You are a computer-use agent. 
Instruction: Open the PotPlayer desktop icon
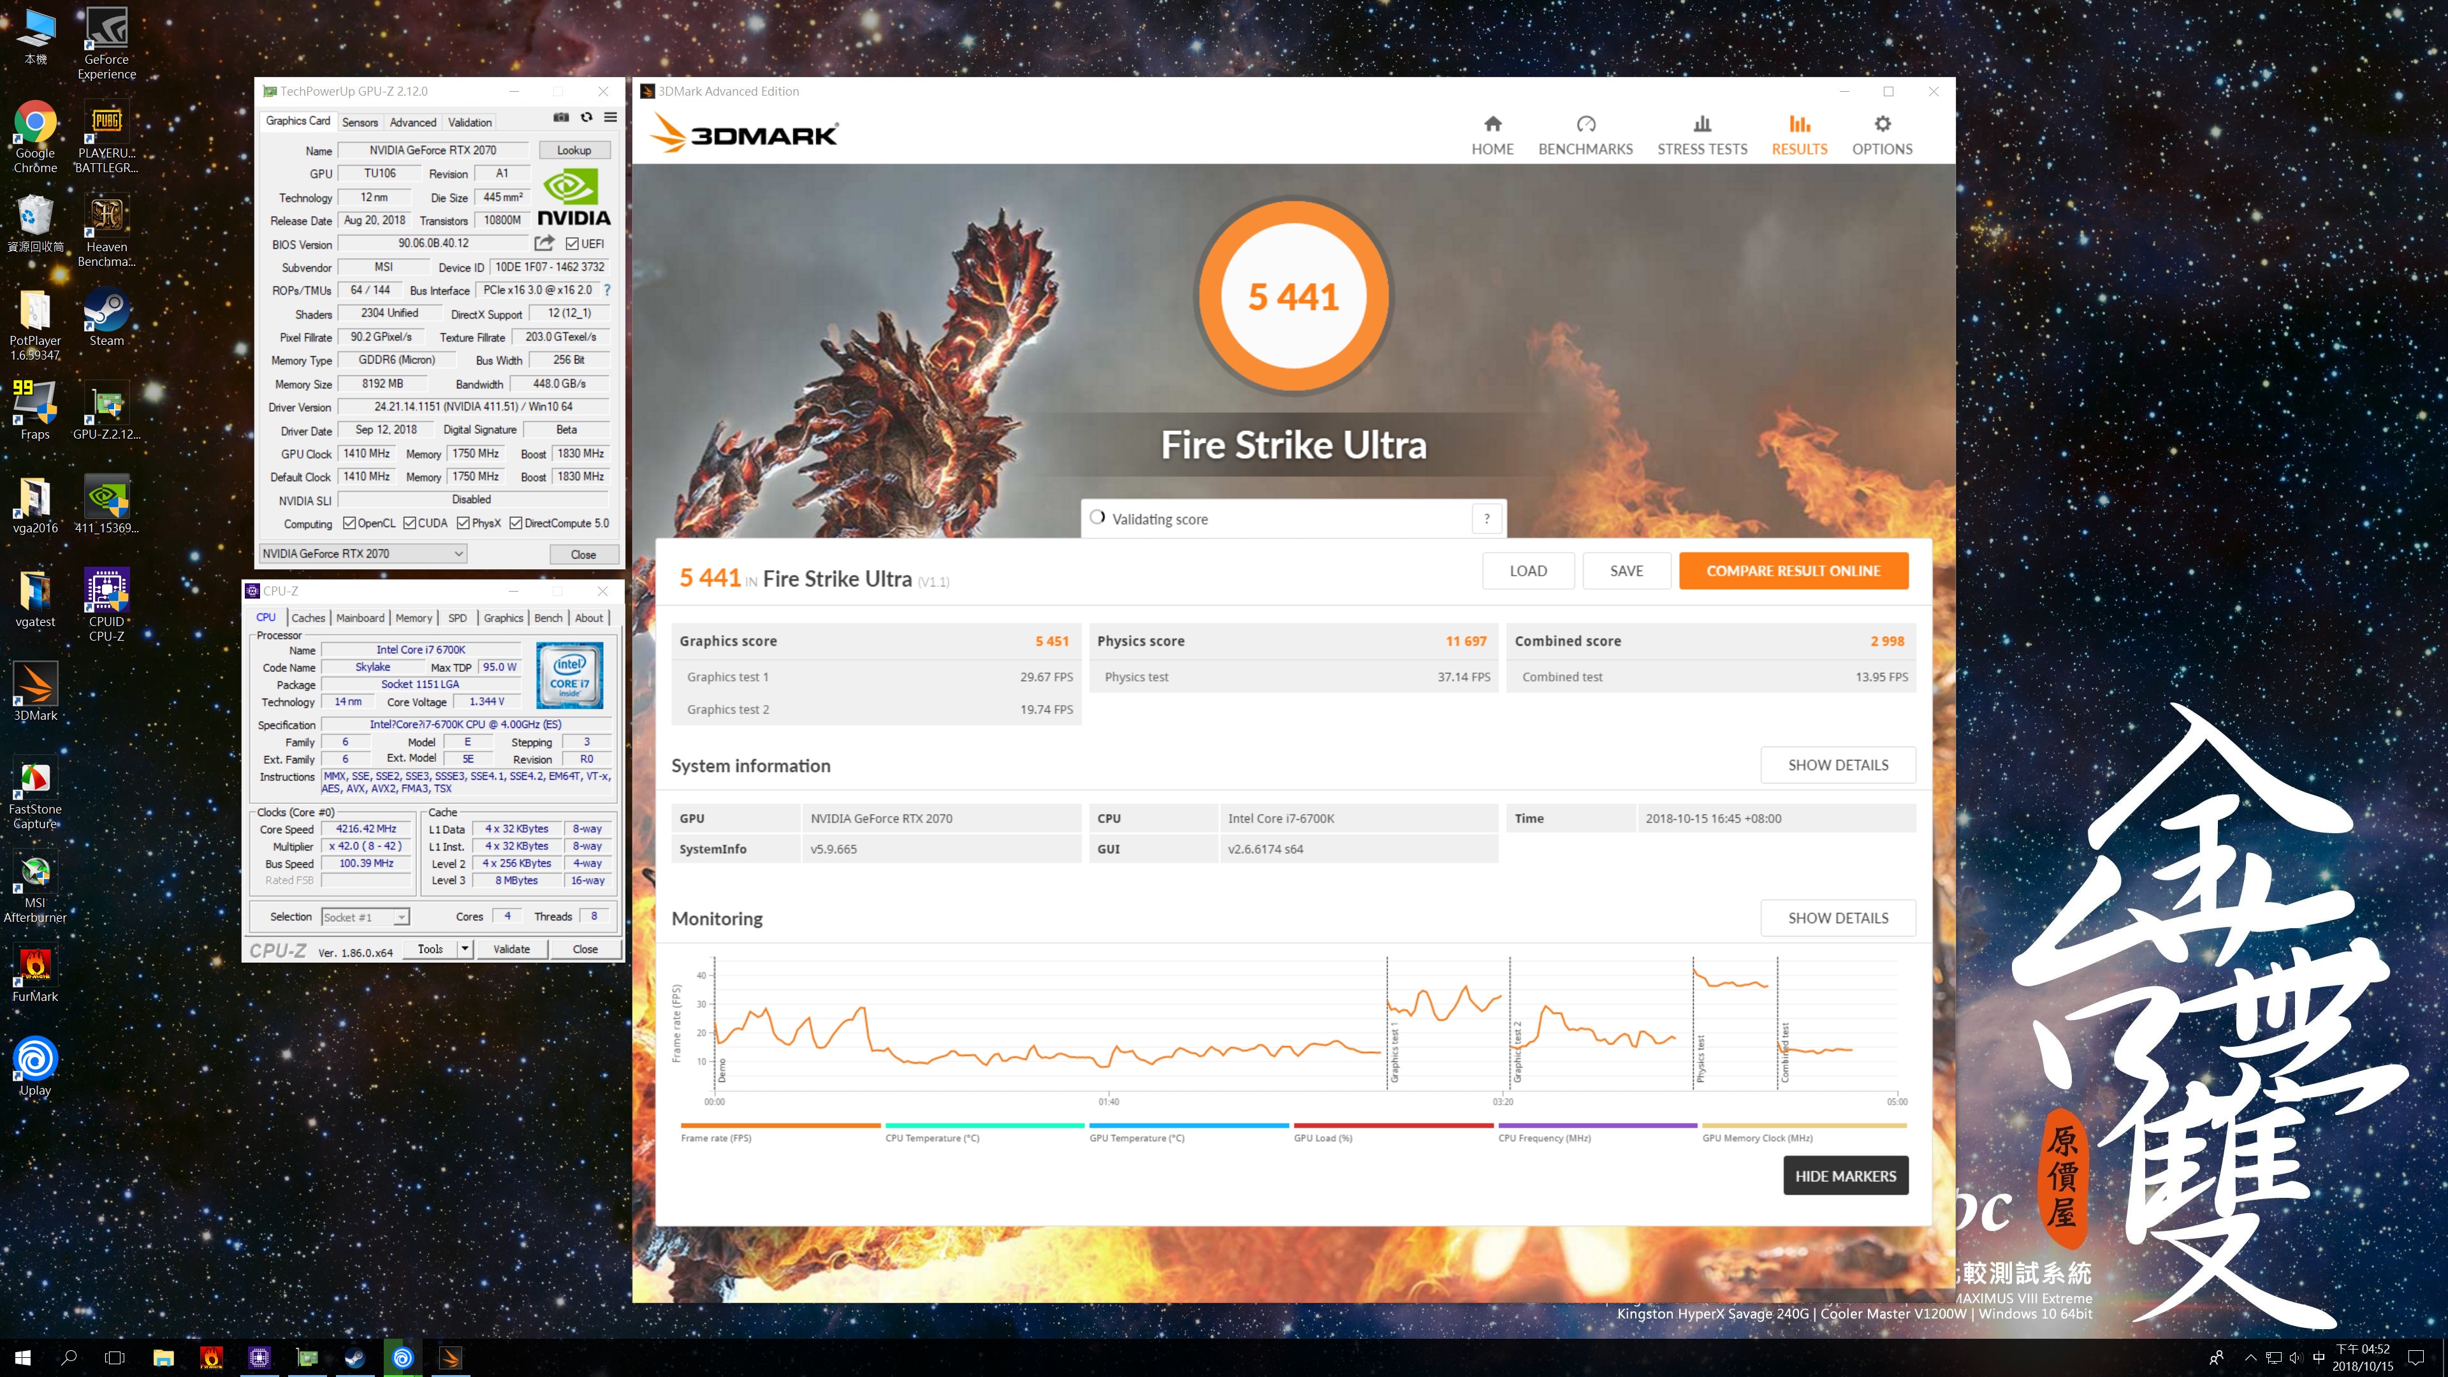click(x=35, y=325)
